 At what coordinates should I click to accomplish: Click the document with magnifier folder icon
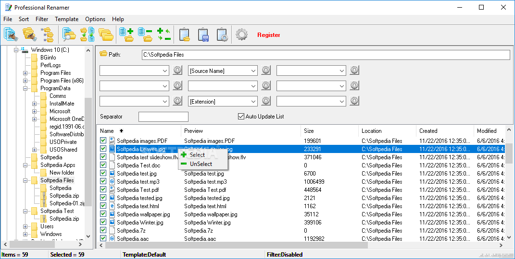point(69,35)
